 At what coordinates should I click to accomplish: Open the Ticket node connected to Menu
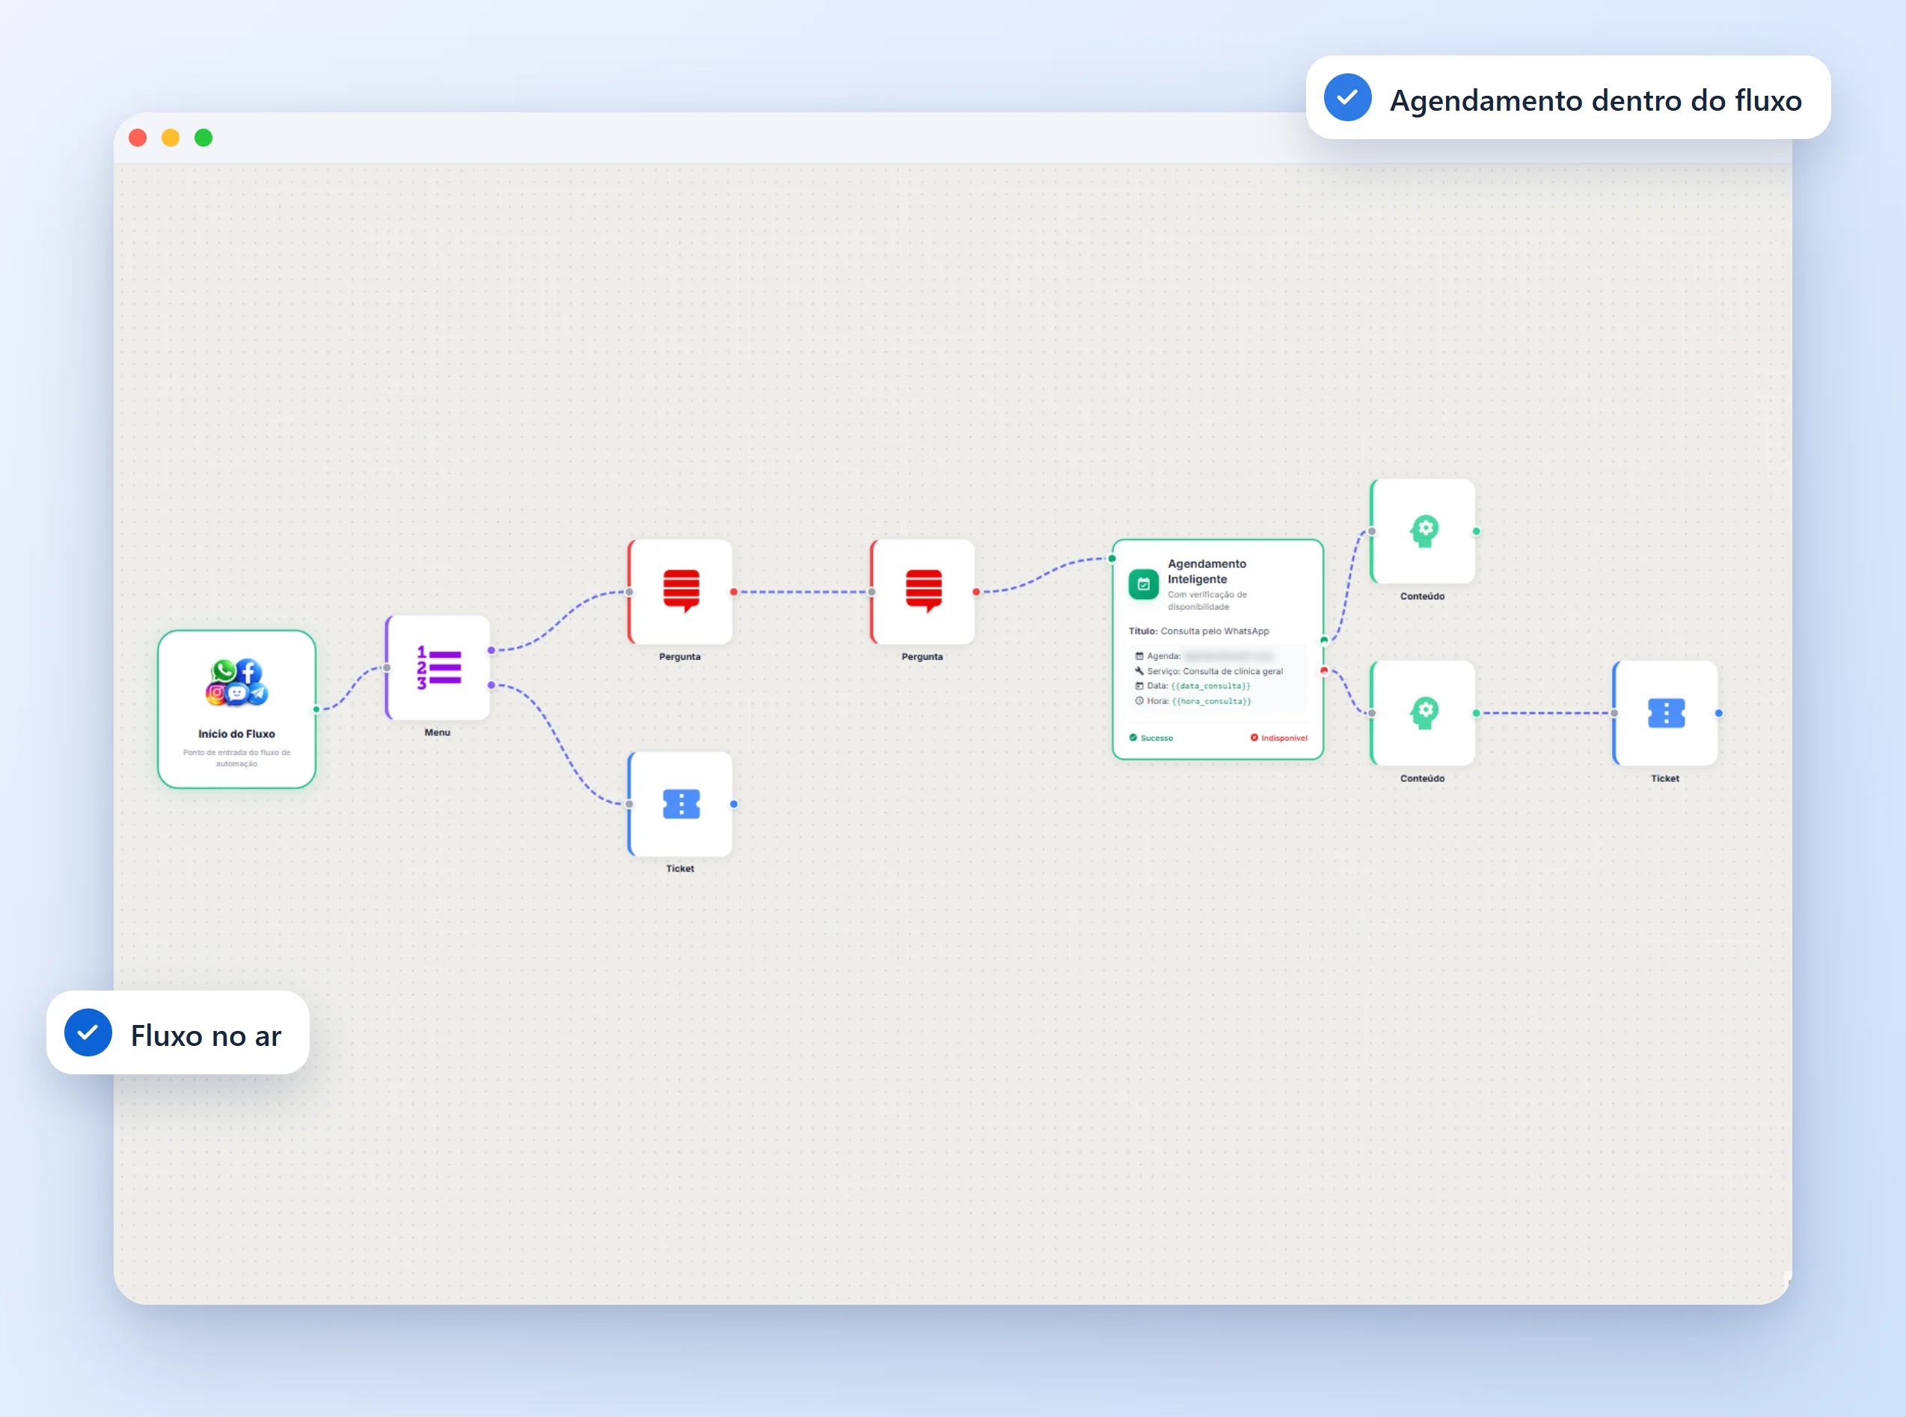pos(680,804)
